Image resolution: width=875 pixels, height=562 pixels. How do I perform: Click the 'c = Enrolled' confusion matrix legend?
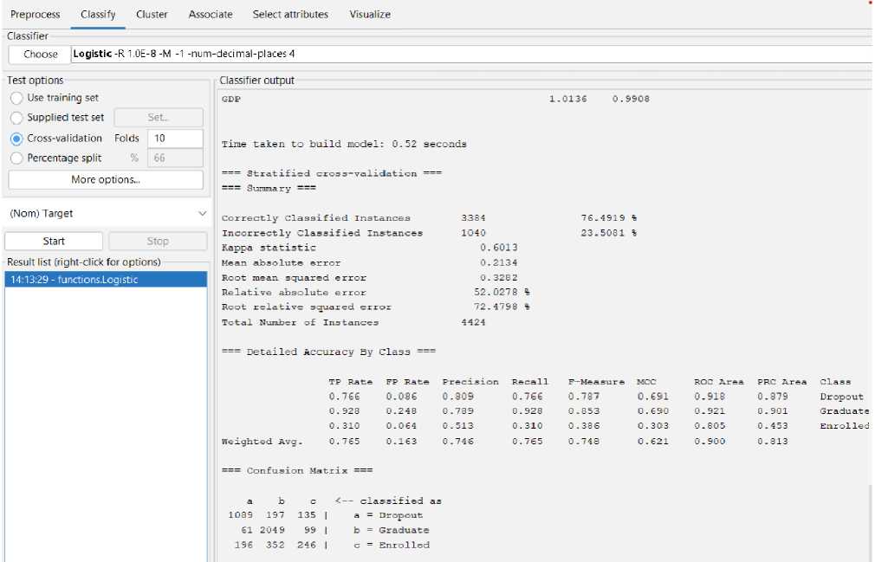click(x=392, y=546)
